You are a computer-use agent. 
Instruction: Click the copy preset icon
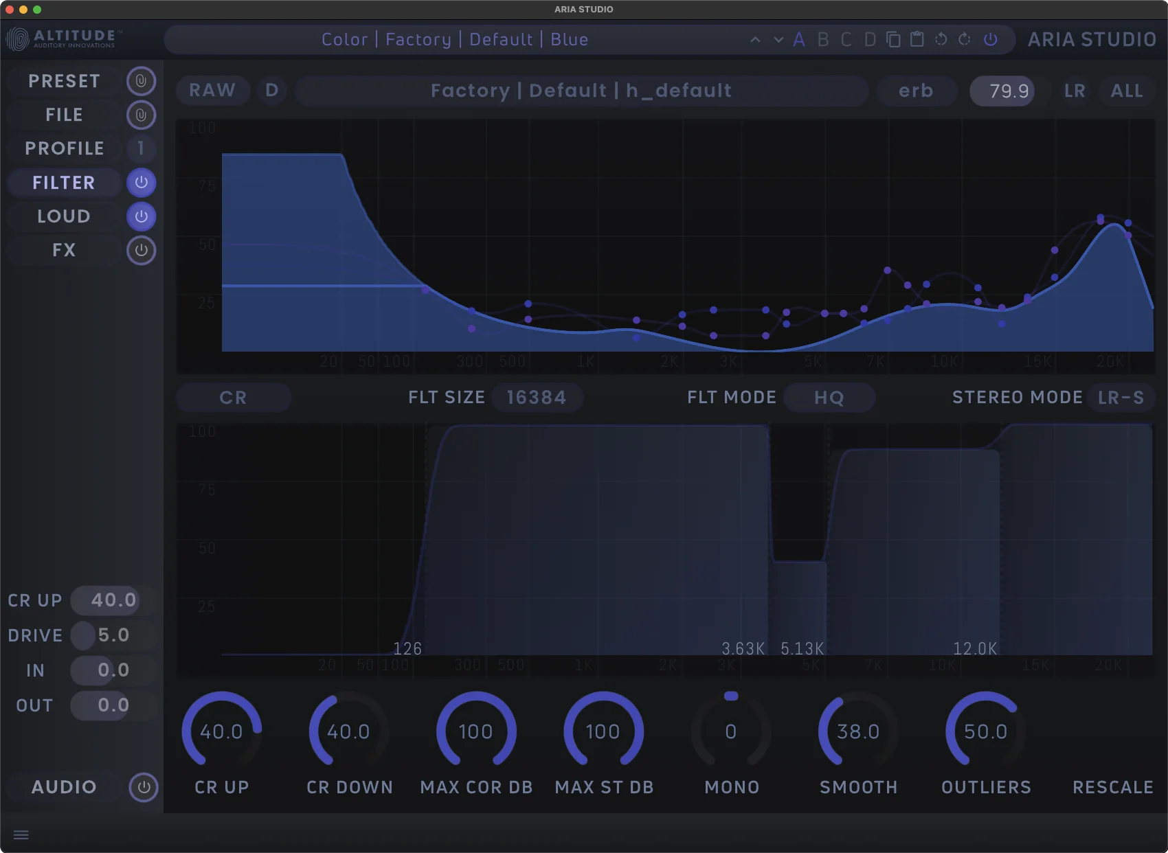(893, 40)
